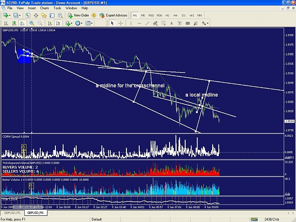Click the 'SELLERS VOLUME: 6' readout
The image size is (296, 222).
tap(21, 171)
